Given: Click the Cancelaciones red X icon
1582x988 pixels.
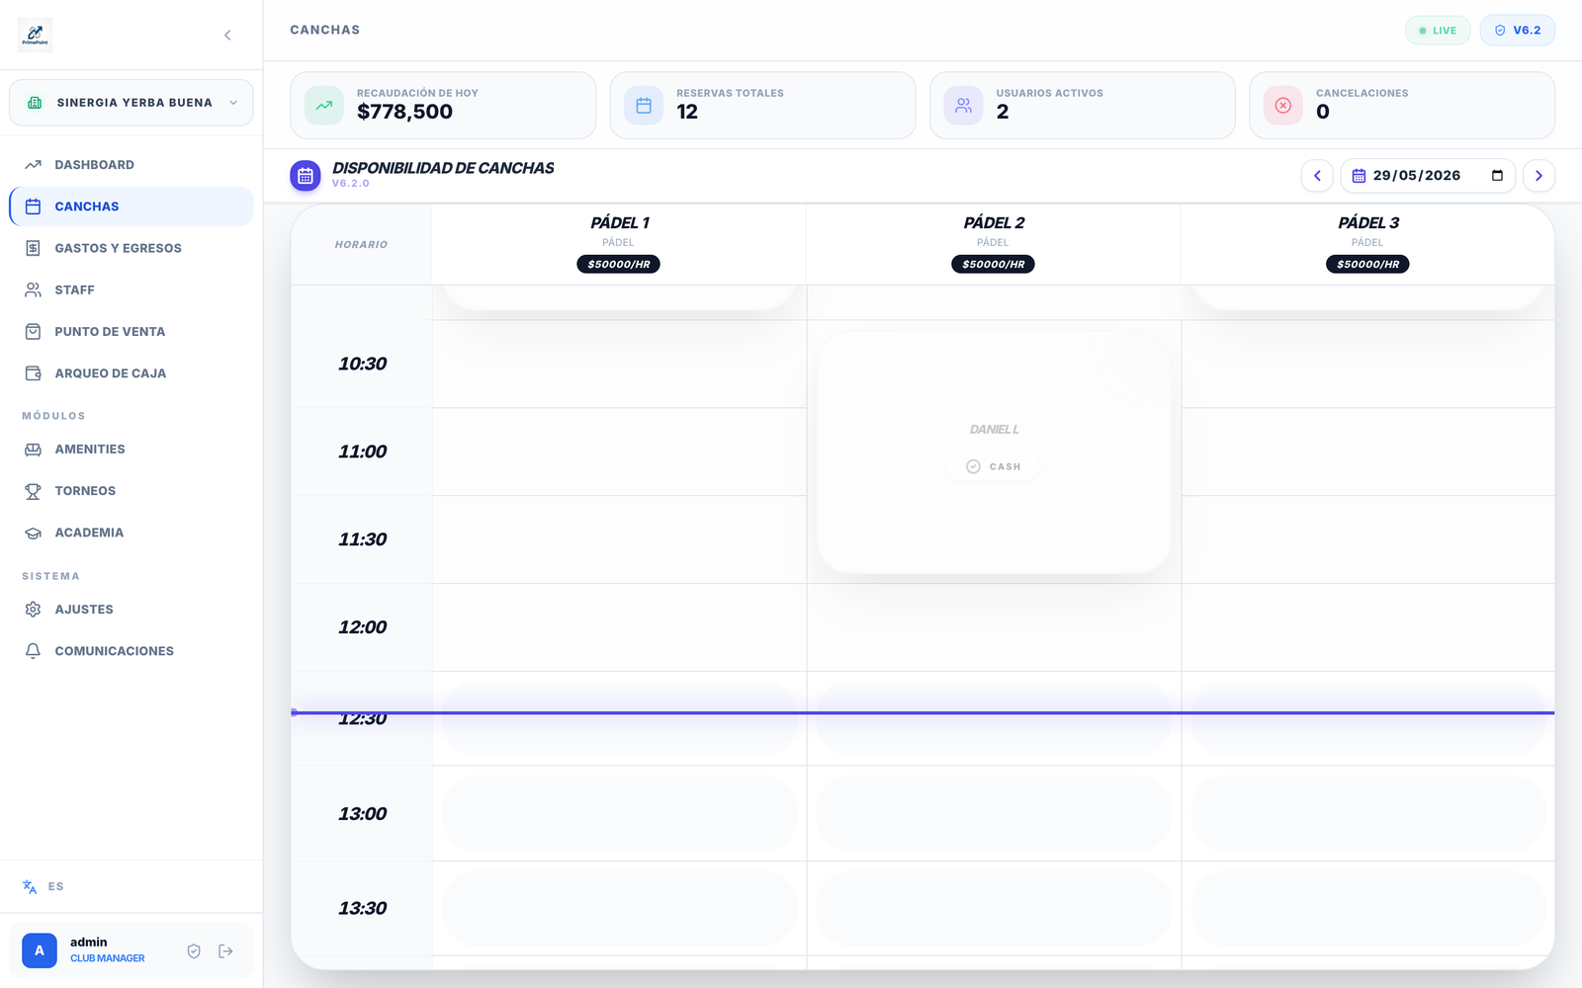Looking at the screenshot, I should [1282, 106].
